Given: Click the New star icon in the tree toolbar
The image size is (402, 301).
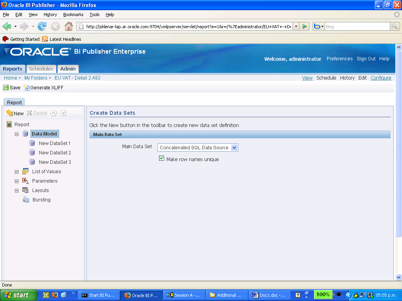Looking at the screenshot, I should [9, 113].
